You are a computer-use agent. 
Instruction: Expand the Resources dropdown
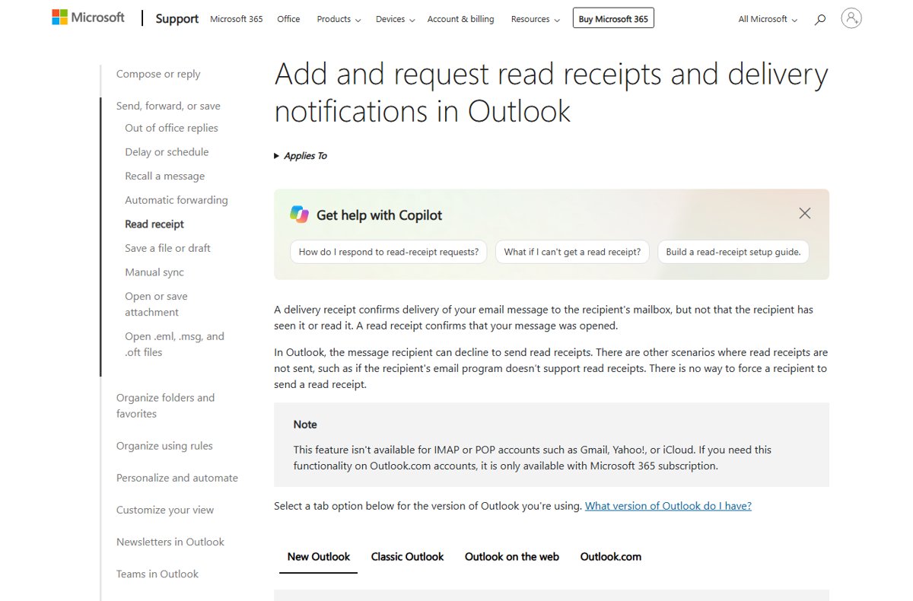[x=536, y=19]
